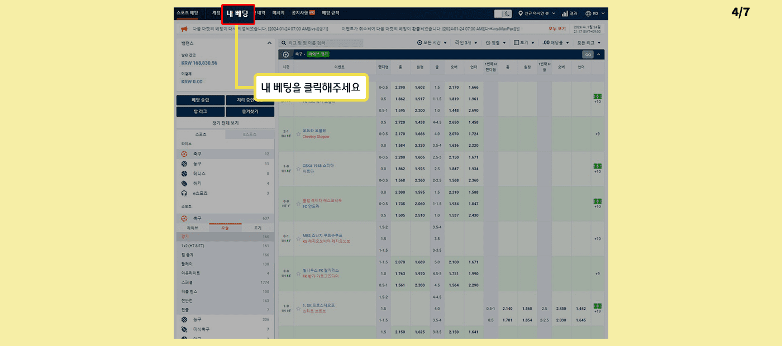This screenshot has width=782, height=346.
Task: Click the megaphone announcement icon
Action: tap(183, 28)
